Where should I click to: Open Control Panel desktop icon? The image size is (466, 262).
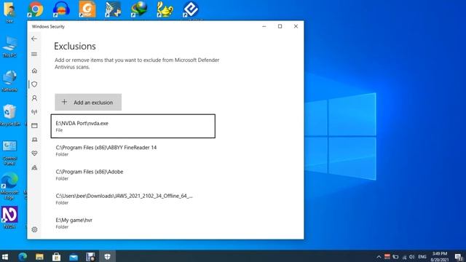9,153
